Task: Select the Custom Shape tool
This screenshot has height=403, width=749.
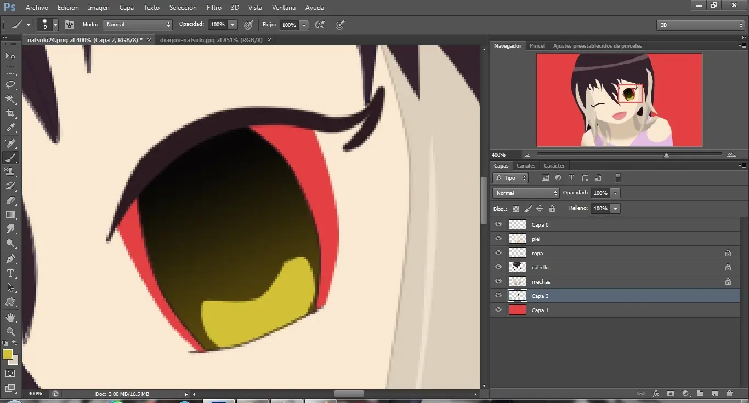Action: click(x=10, y=302)
